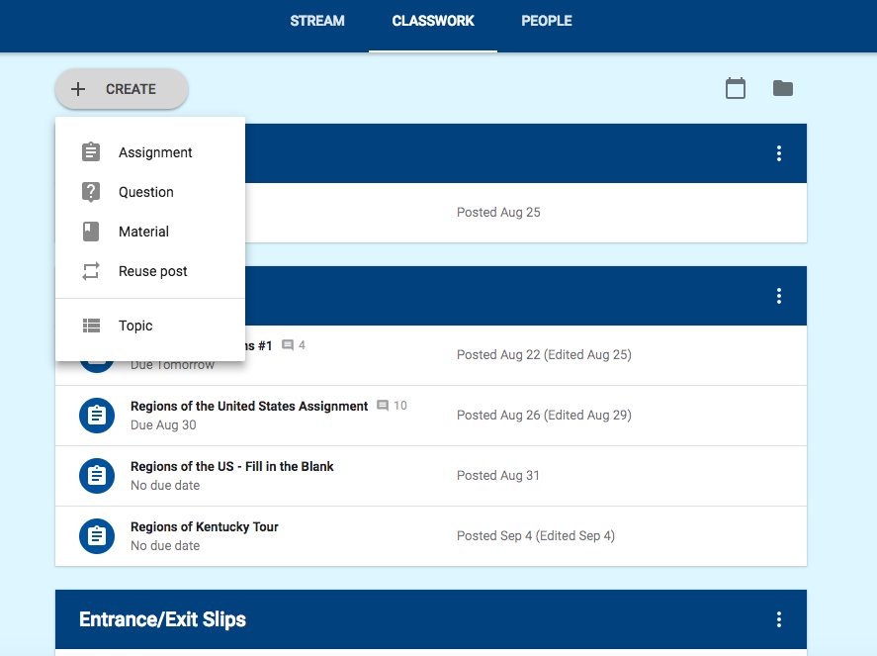
Task: Open Regions of Kentucky Tour assignment
Action: tap(204, 526)
